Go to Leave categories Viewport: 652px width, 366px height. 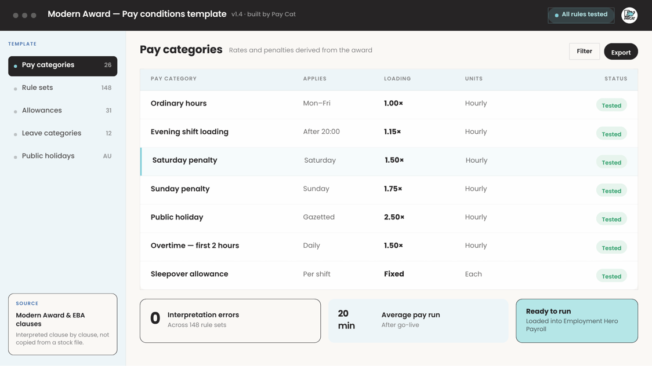(x=63, y=134)
